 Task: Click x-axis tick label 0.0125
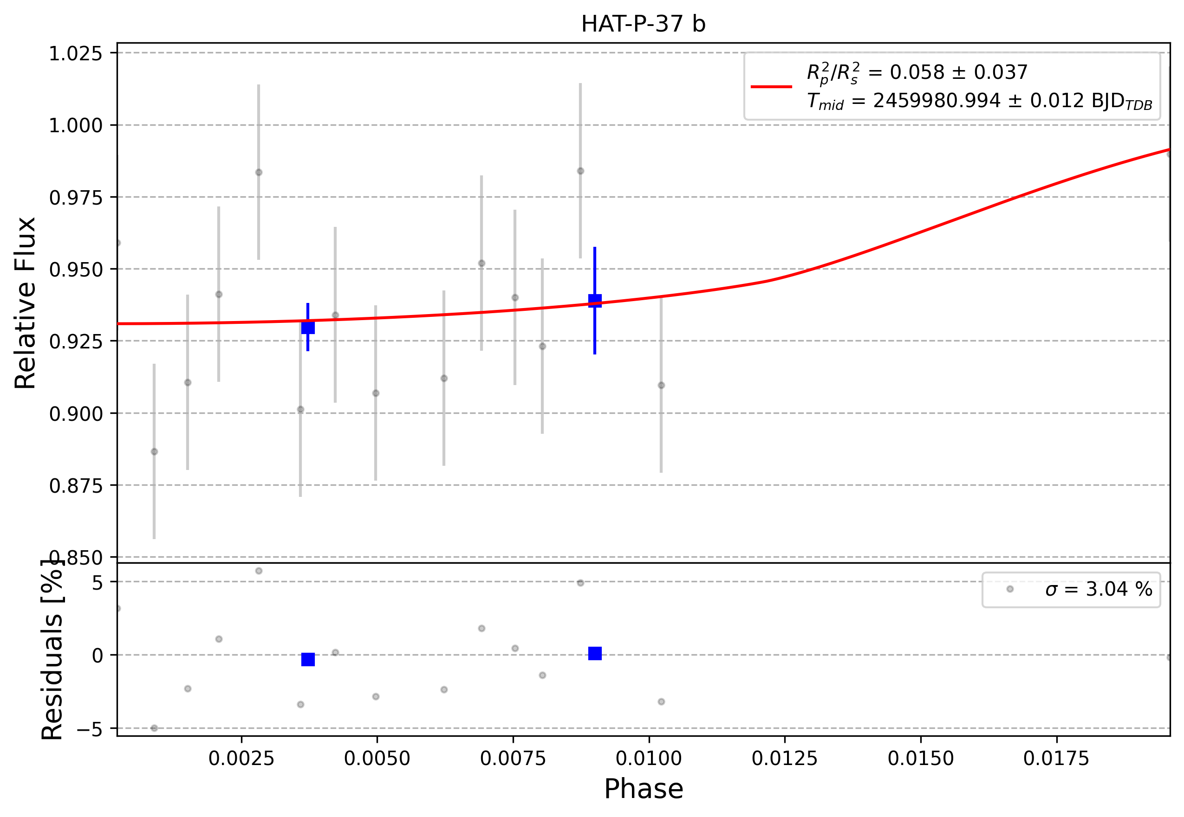click(x=784, y=759)
